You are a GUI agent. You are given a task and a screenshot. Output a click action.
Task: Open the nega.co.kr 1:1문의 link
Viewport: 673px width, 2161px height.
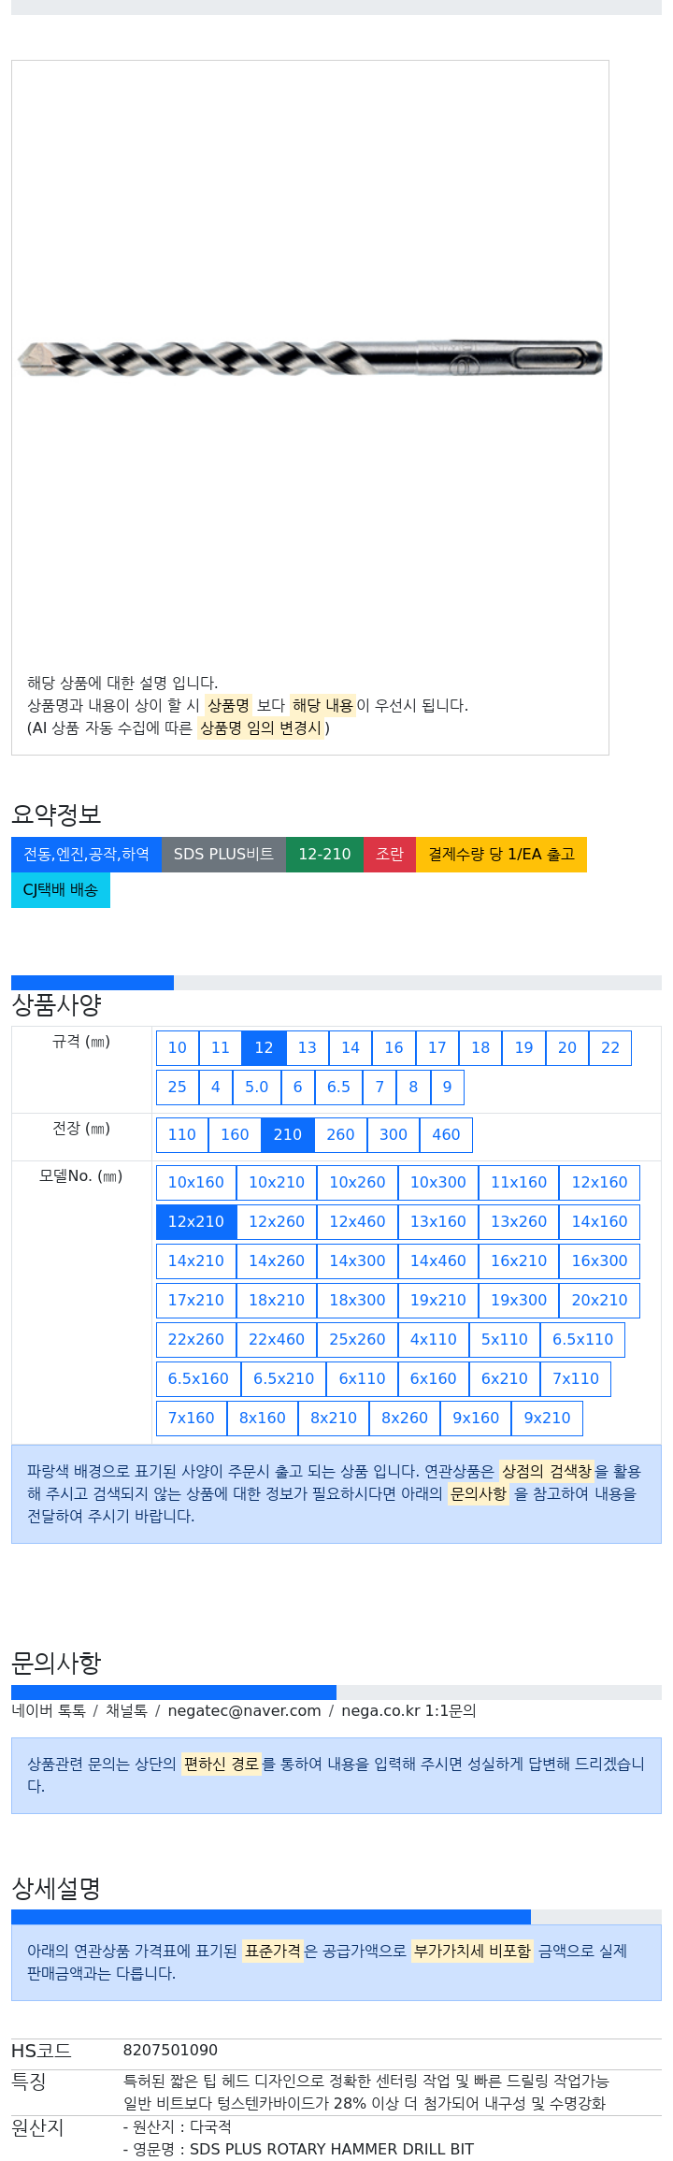[408, 1710]
